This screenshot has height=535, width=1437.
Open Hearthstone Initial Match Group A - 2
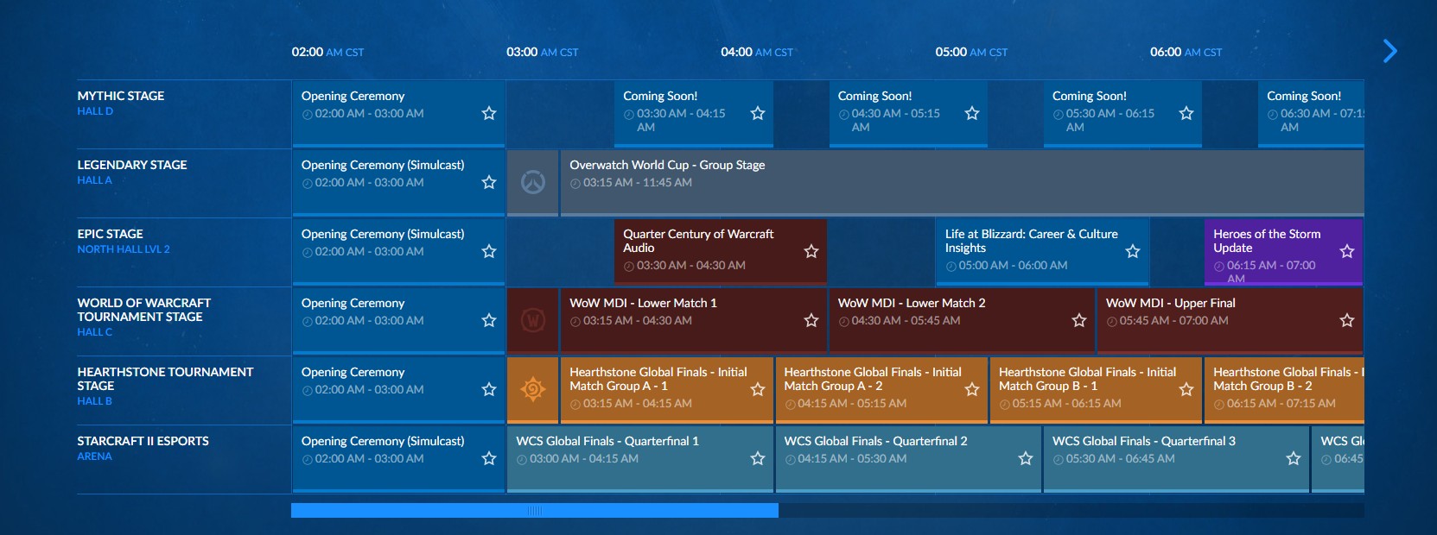(881, 389)
